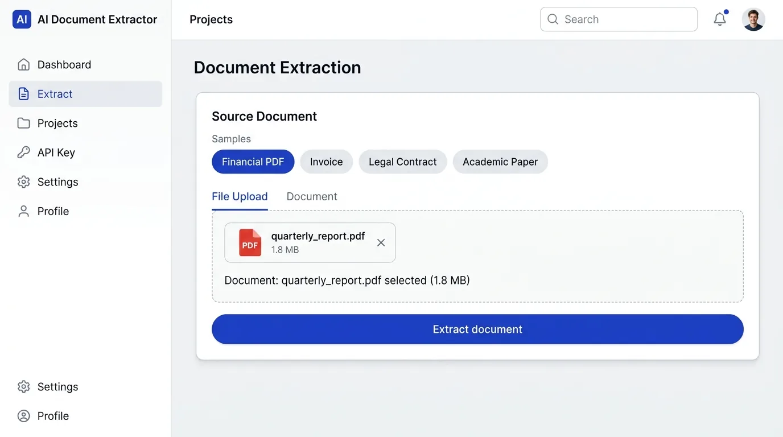Select the Academic Paper sample chip

500,162
